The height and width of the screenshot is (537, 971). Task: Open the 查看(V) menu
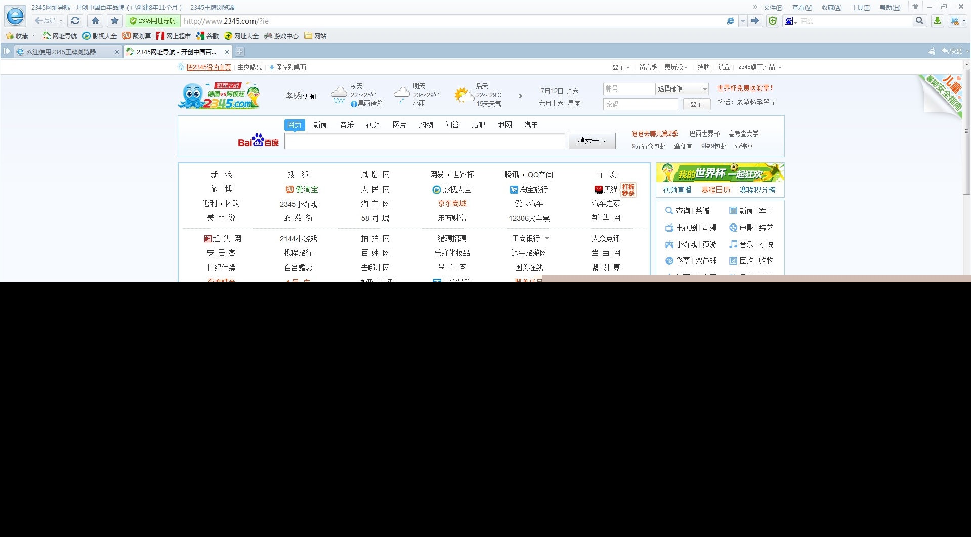[802, 7]
